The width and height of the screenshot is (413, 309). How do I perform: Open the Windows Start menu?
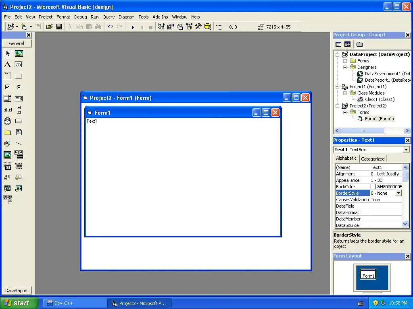tap(19, 303)
